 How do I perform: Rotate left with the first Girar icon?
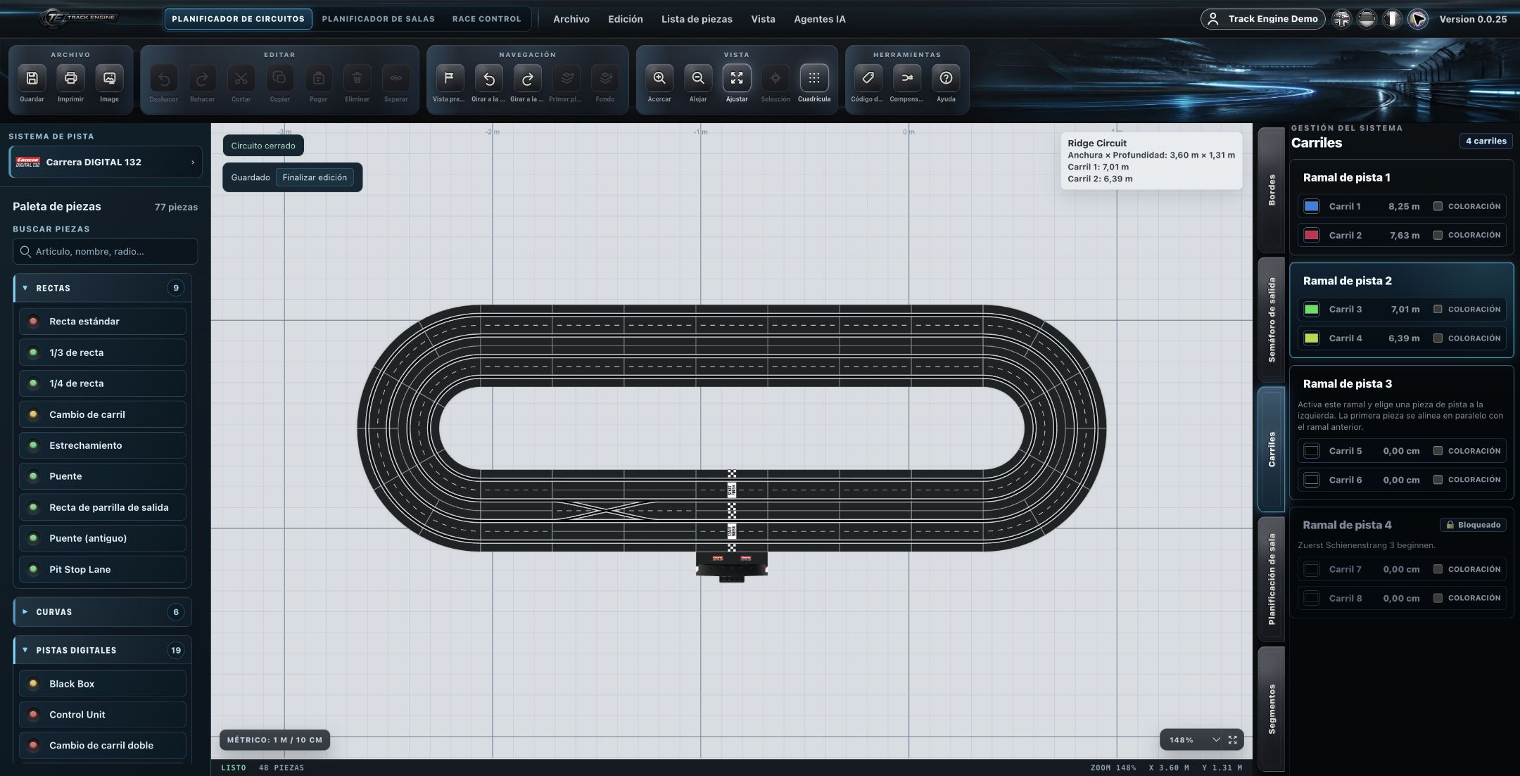tap(488, 78)
